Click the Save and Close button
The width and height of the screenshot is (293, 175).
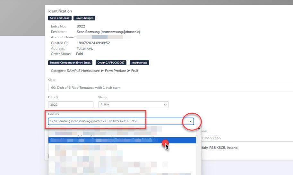tap(60, 18)
